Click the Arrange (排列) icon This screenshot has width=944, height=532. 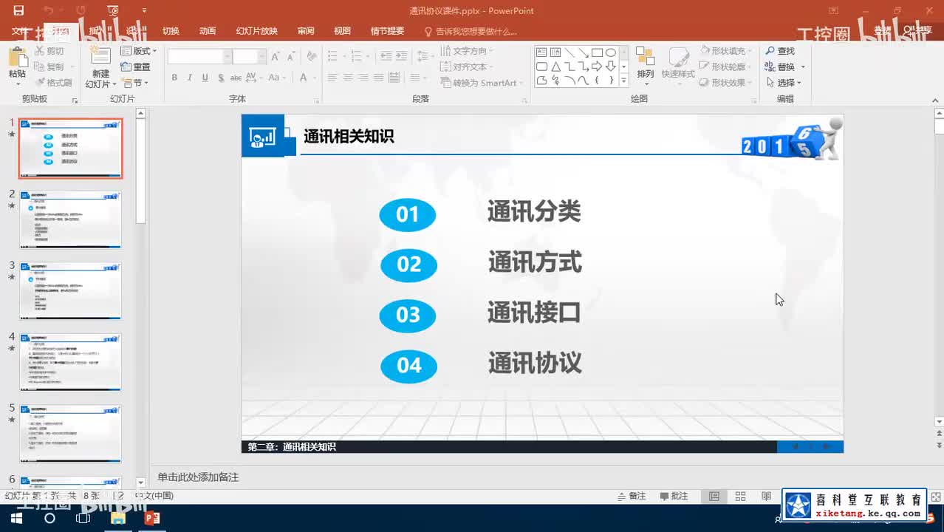pos(645,58)
